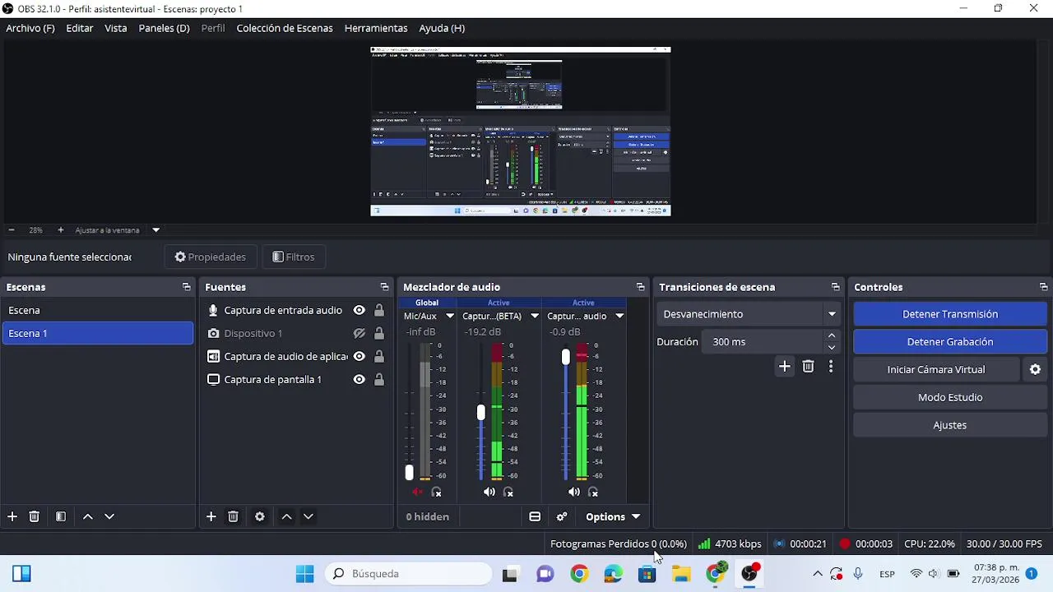Remove scene transition with trash icon
Viewport: 1053px width, 592px height.
(808, 367)
